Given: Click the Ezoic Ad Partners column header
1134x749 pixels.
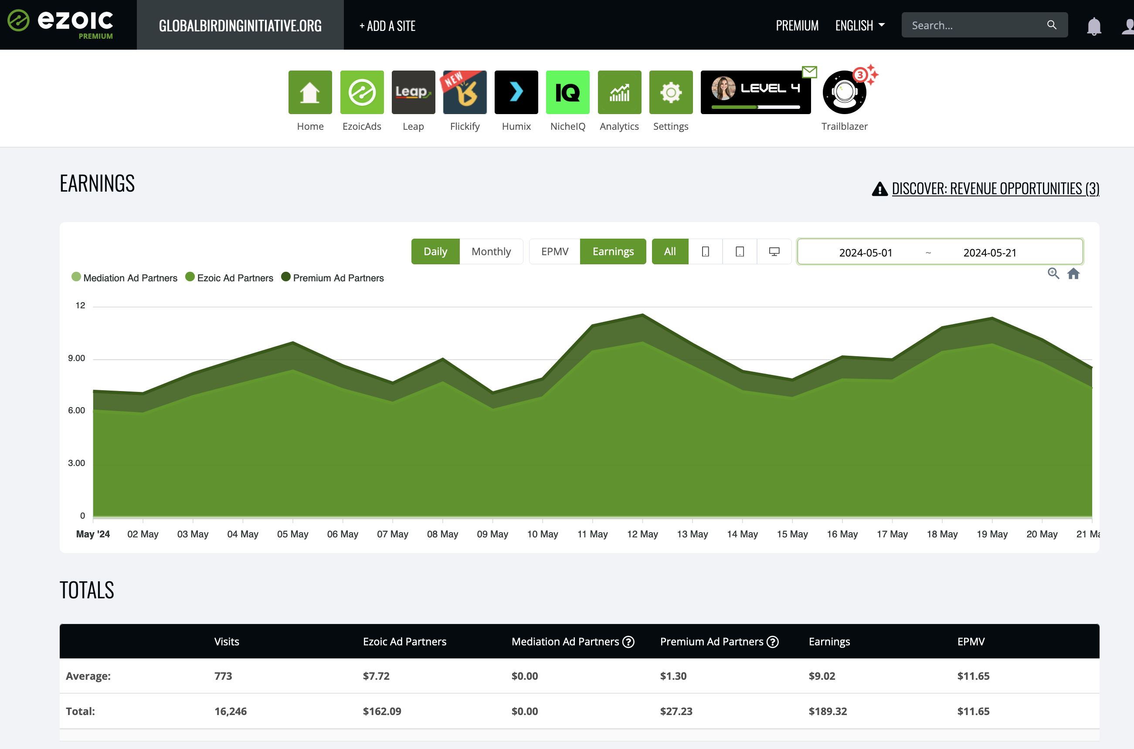Looking at the screenshot, I should click(x=404, y=641).
